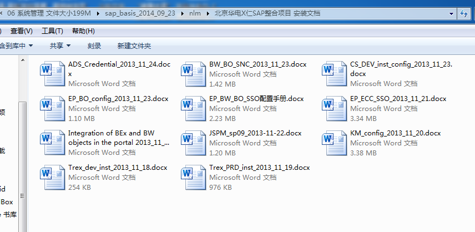Select the KM_config_2013_11_20 Word icon

point(334,143)
